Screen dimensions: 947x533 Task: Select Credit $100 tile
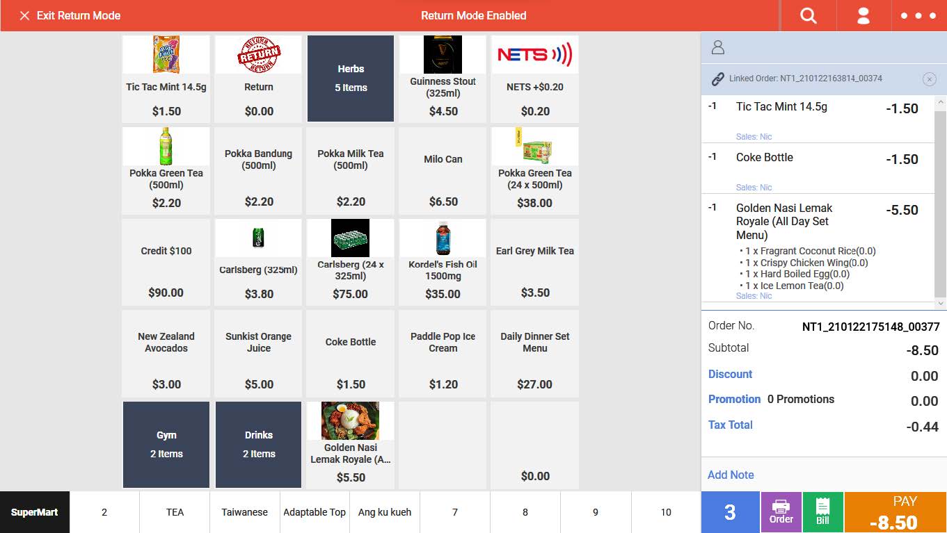tap(166, 262)
